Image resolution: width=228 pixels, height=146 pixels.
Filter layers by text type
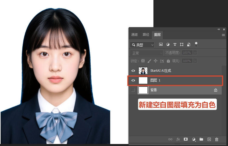pos(175,45)
